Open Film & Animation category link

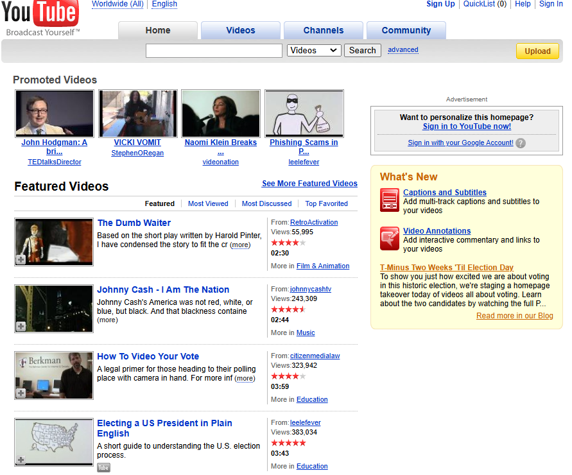tap(323, 266)
